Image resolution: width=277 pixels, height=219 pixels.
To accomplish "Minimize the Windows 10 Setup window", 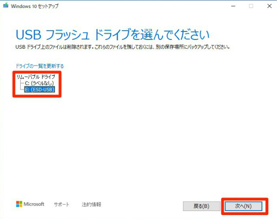I will (233, 6).
